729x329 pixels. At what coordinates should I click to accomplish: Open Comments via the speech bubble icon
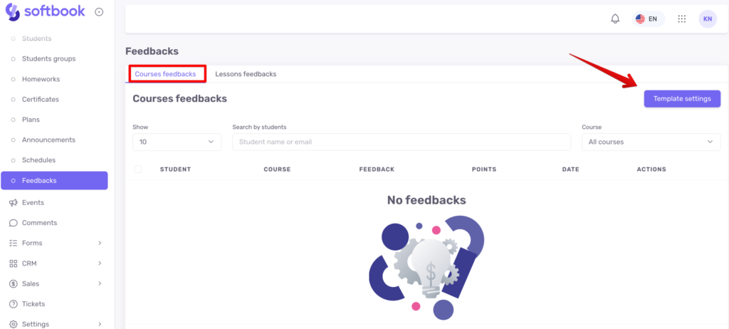[x=14, y=223]
